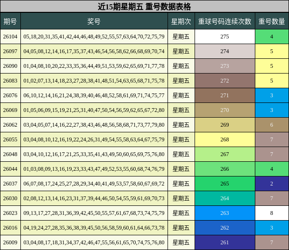The image size is (289, 250).
Task: Select the winning numbers of issue 26055
Action: pyautogui.click(x=94, y=139)
